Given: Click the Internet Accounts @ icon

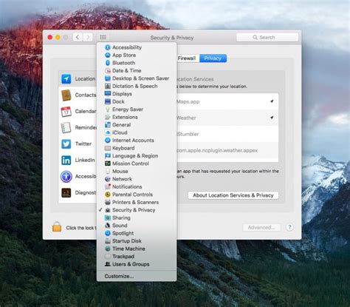Looking at the screenshot, I should coord(108,140).
